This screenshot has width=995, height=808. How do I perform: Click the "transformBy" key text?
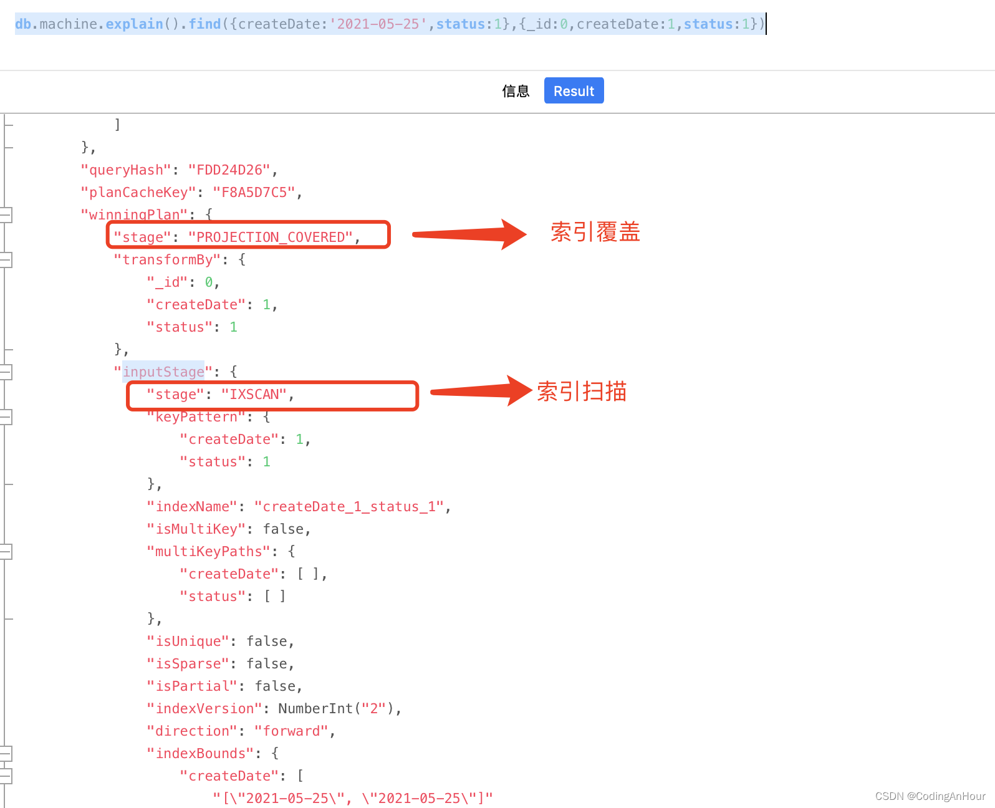[167, 259]
